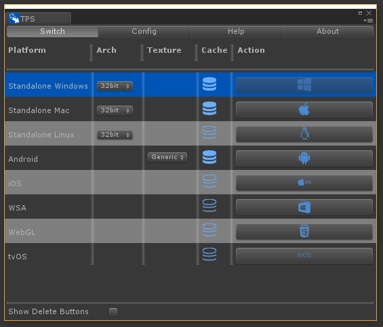The width and height of the screenshot is (383, 327).
Task: Switch to tvOS using tvOS button
Action: (x=304, y=256)
